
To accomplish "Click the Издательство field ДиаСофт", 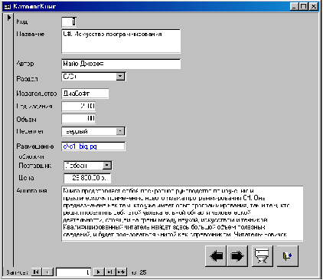I will pyautogui.click(x=85, y=94).
